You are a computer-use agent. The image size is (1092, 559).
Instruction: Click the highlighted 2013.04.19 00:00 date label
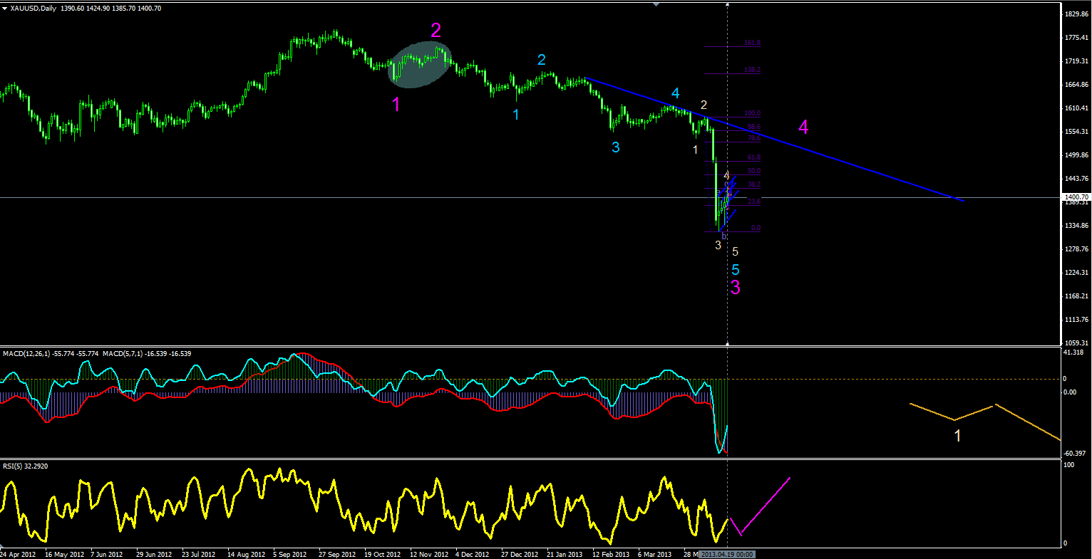[726, 554]
